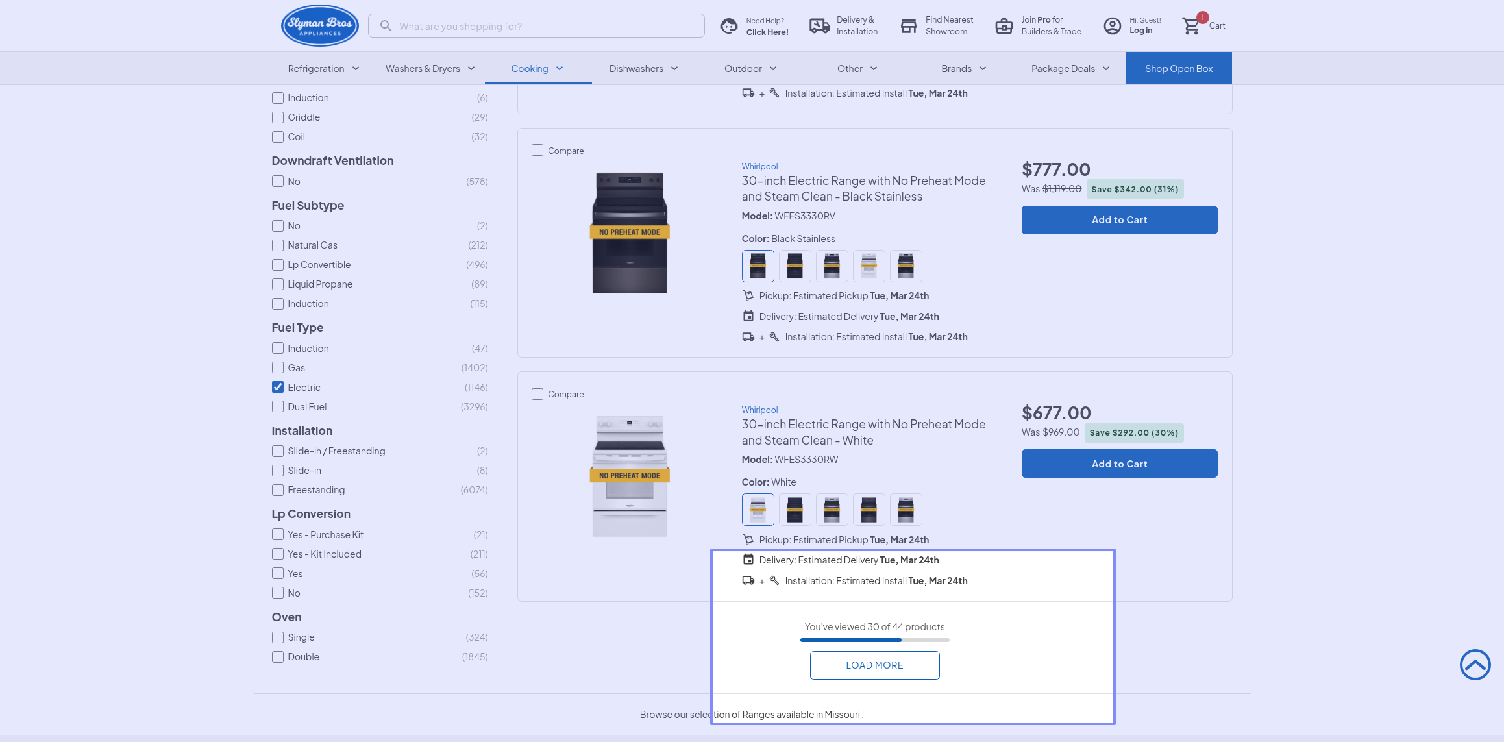
Task: Expand the Refrigeration menu dropdown
Action: coord(323,69)
